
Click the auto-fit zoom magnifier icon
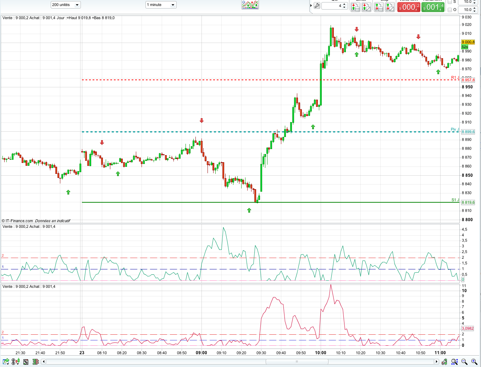point(454,362)
